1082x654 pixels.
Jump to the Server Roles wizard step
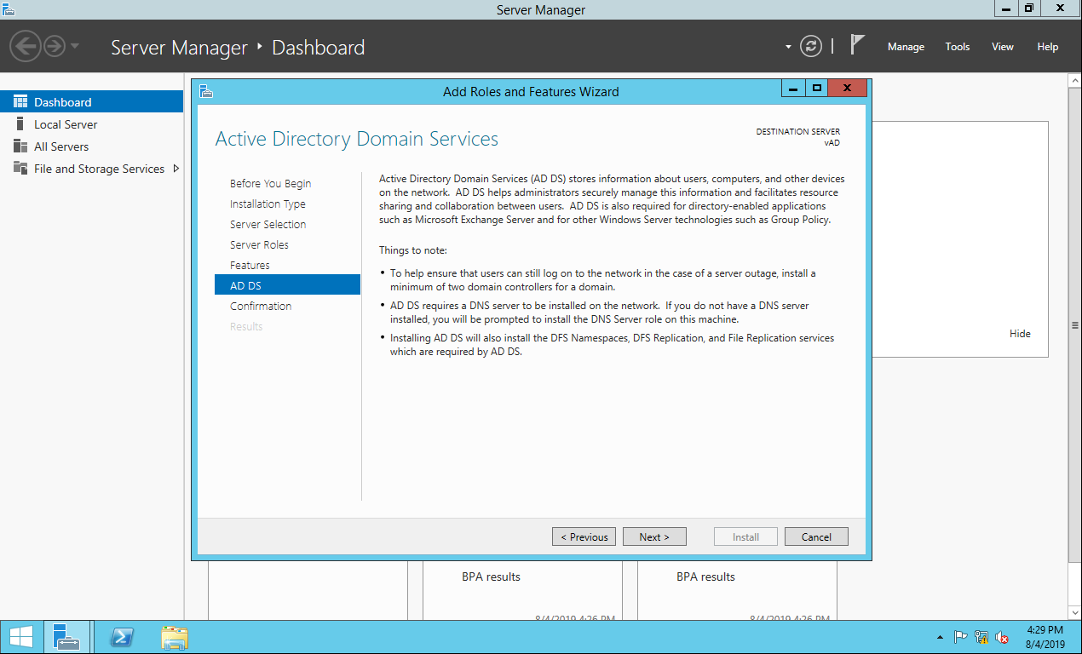[x=259, y=244]
